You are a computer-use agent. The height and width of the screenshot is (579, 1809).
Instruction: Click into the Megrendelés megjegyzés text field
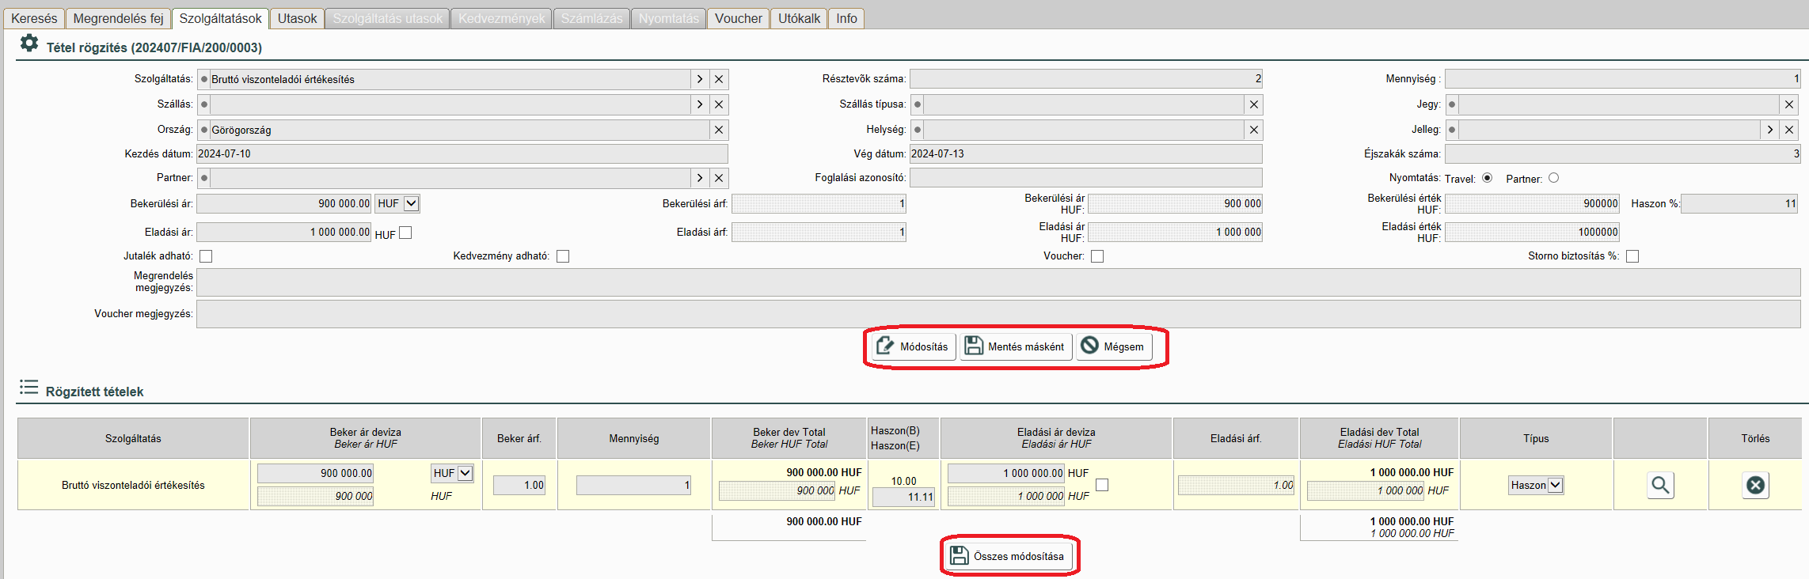(x=998, y=282)
